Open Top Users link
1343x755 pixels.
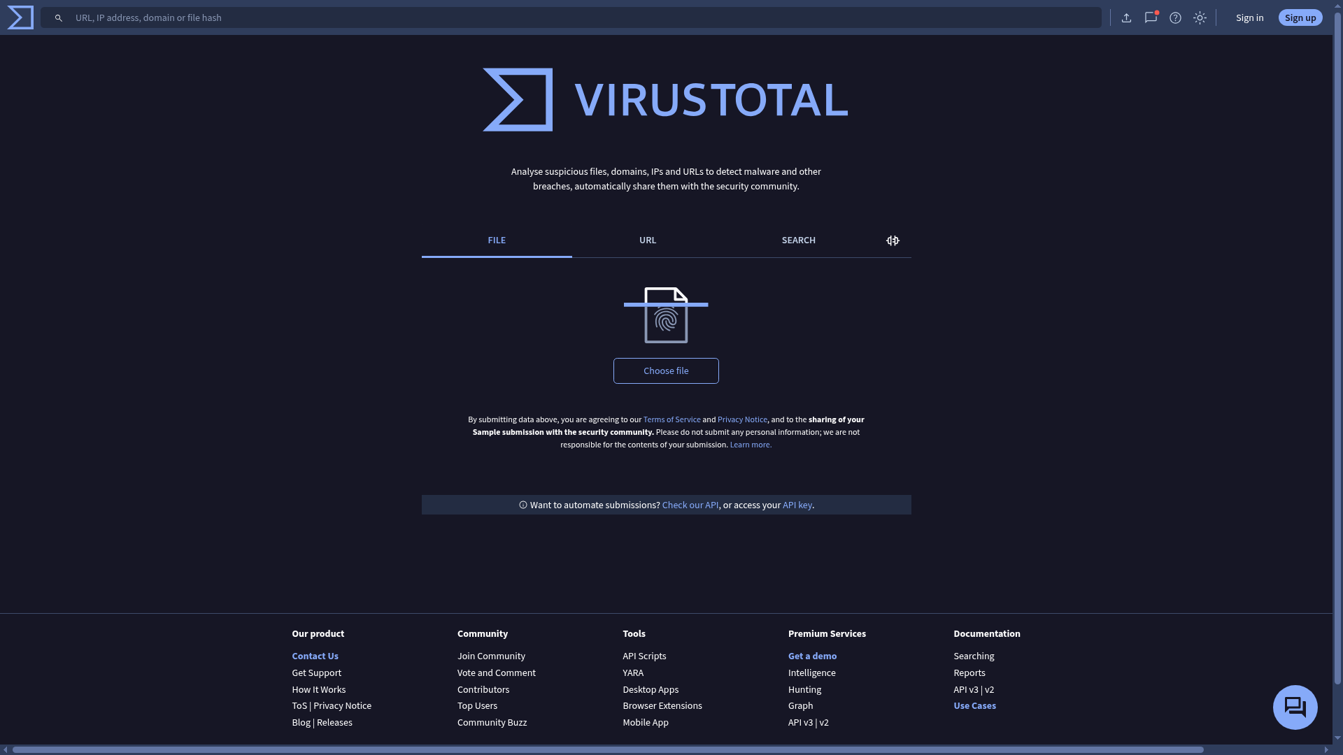[x=477, y=706]
